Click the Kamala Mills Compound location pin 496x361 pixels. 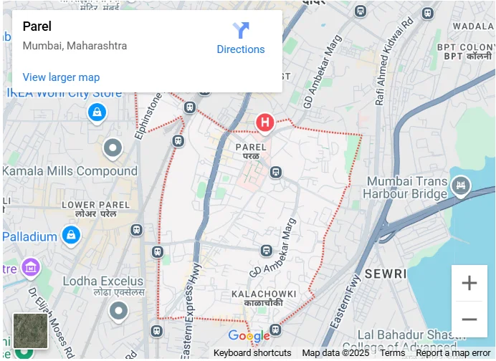pyautogui.click(x=113, y=149)
